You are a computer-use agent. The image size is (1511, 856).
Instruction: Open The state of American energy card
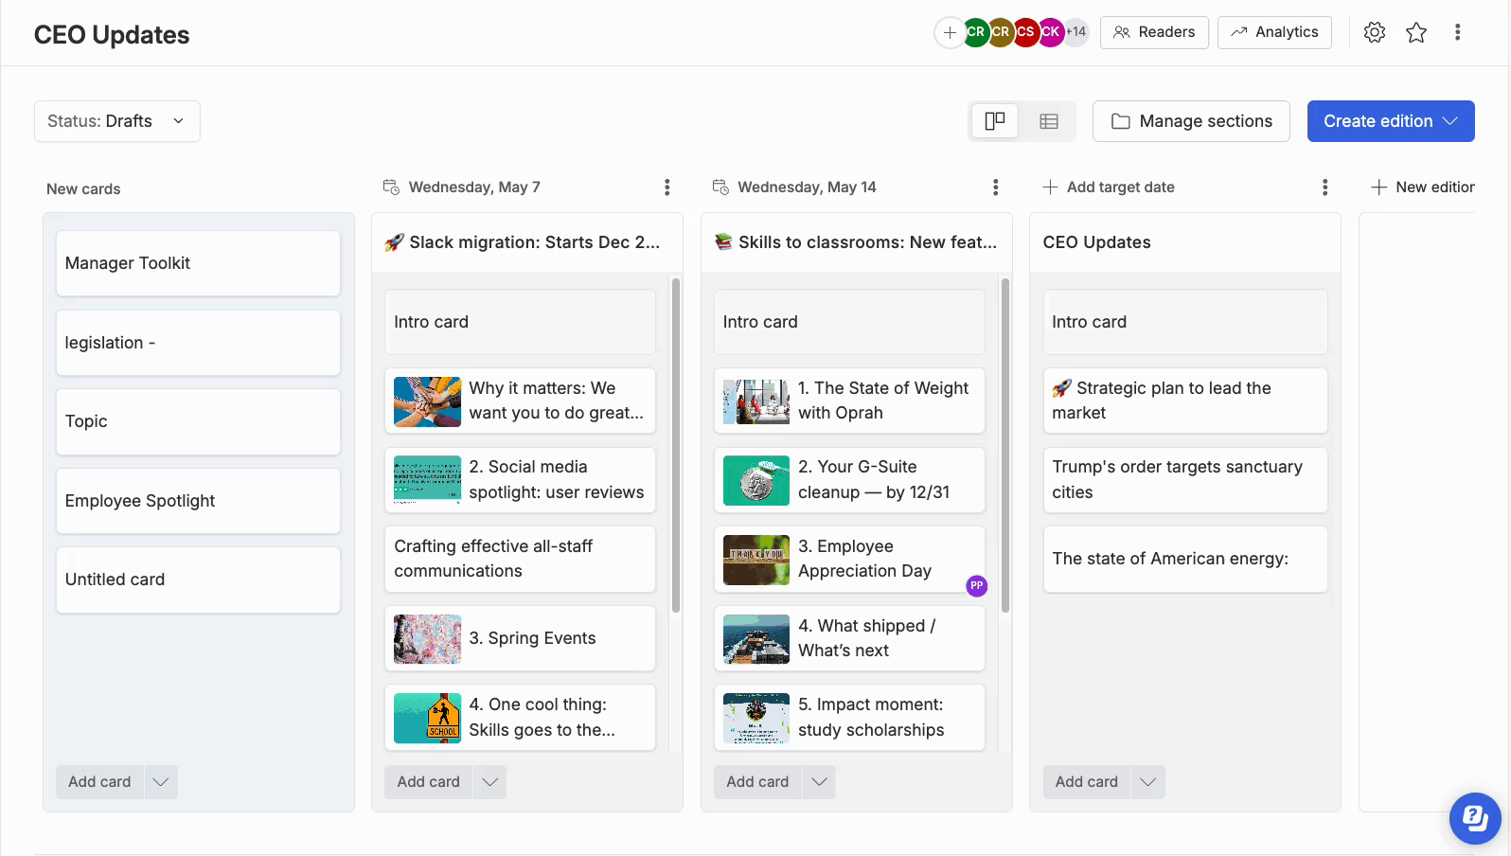[1185, 560]
